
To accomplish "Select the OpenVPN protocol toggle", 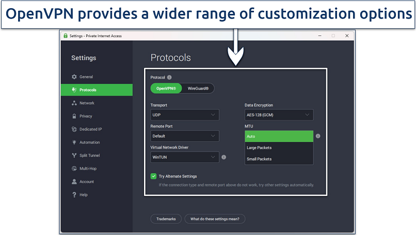I will 166,88.
